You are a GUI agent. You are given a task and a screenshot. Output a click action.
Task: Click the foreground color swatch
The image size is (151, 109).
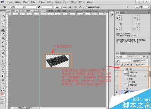[2, 94]
